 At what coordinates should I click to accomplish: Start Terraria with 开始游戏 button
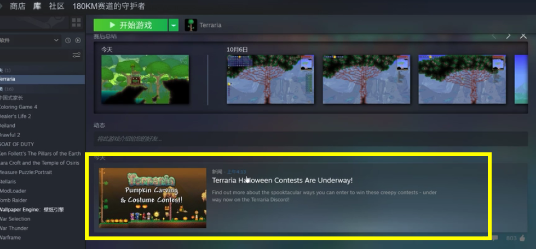pos(131,25)
